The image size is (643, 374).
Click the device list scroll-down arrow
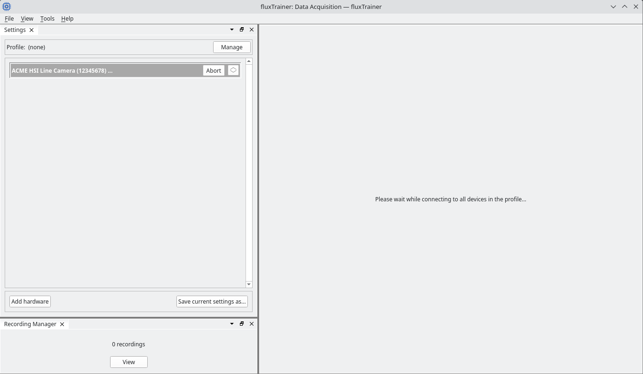(249, 284)
